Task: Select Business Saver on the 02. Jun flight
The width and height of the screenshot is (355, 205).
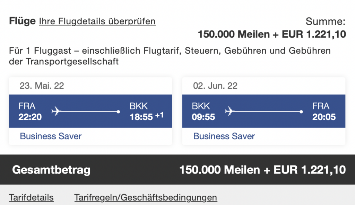Action: (x=224, y=136)
